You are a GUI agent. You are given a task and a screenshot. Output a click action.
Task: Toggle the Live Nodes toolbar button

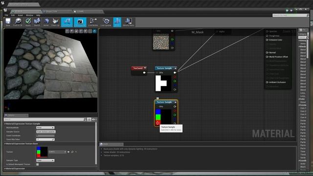93,22
